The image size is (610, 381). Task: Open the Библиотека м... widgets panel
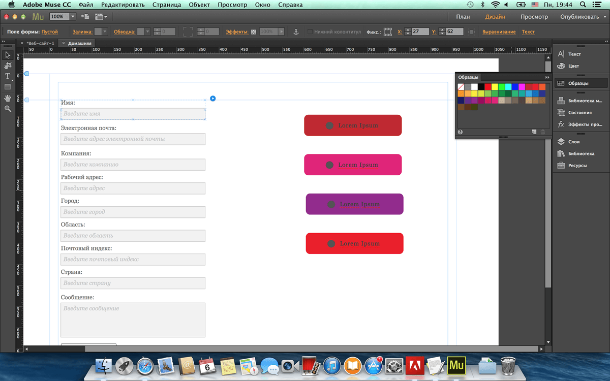(x=581, y=101)
